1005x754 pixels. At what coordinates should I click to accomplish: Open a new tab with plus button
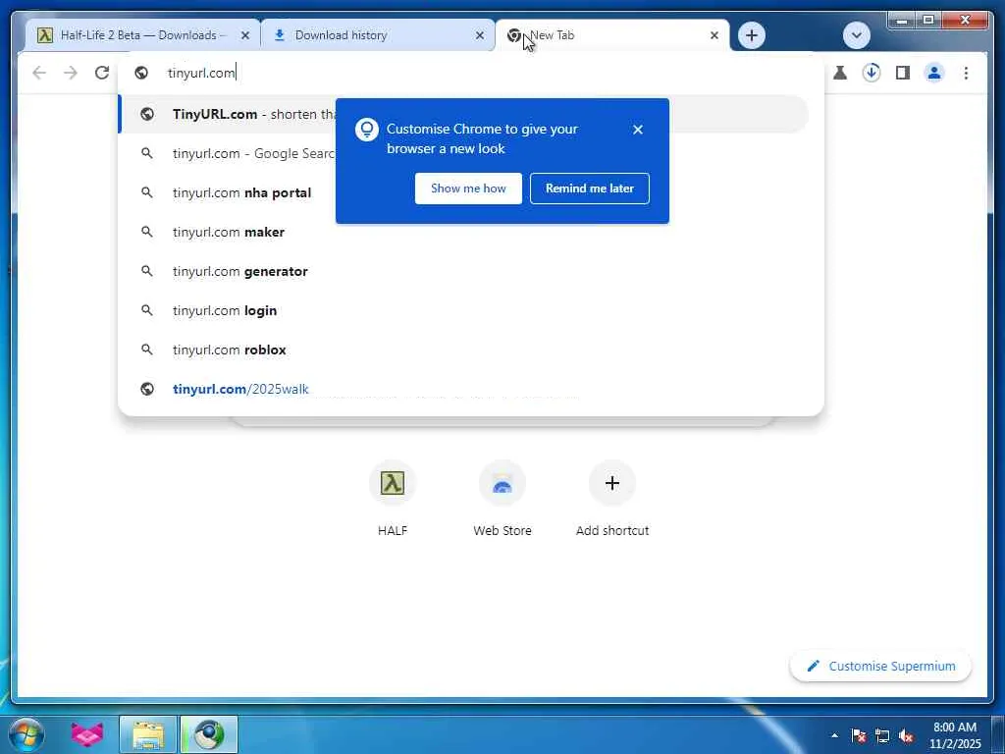tap(752, 35)
